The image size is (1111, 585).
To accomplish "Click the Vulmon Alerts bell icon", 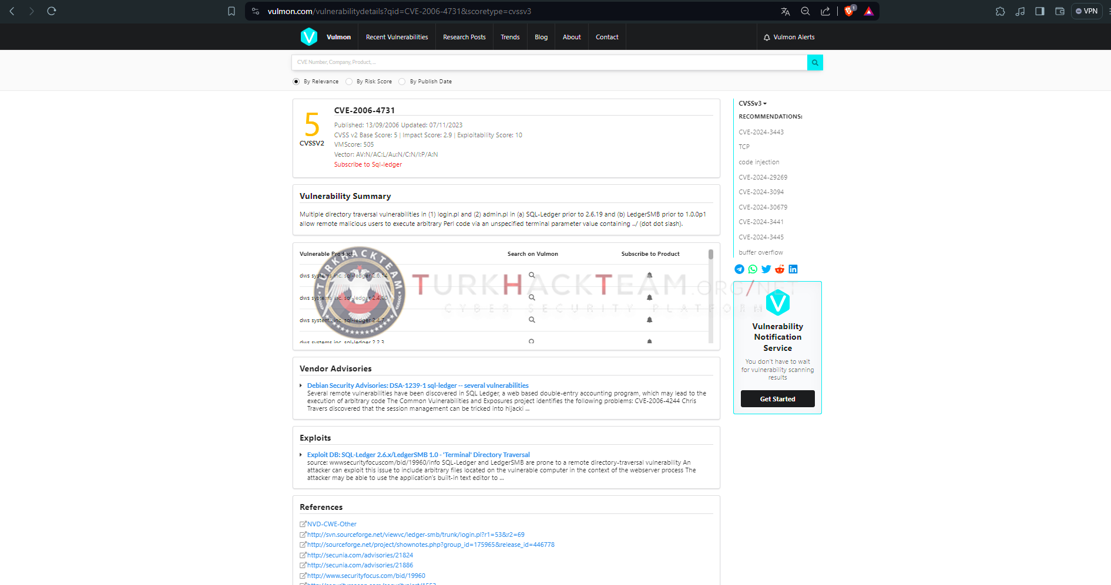I will click(x=767, y=38).
